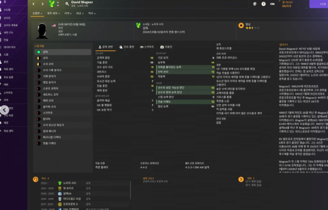
Task: Click the help question mark icon
Action: tap(263, 4)
